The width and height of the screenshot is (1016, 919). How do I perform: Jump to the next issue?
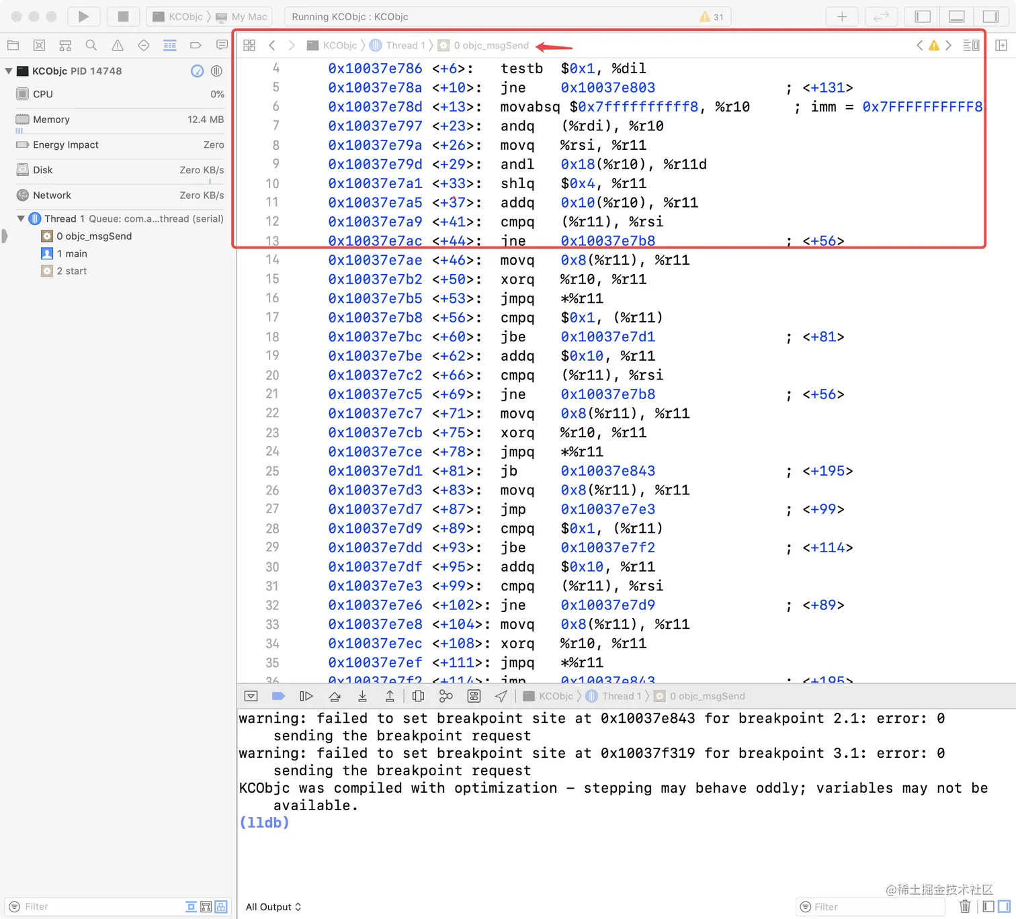click(x=948, y=46)
